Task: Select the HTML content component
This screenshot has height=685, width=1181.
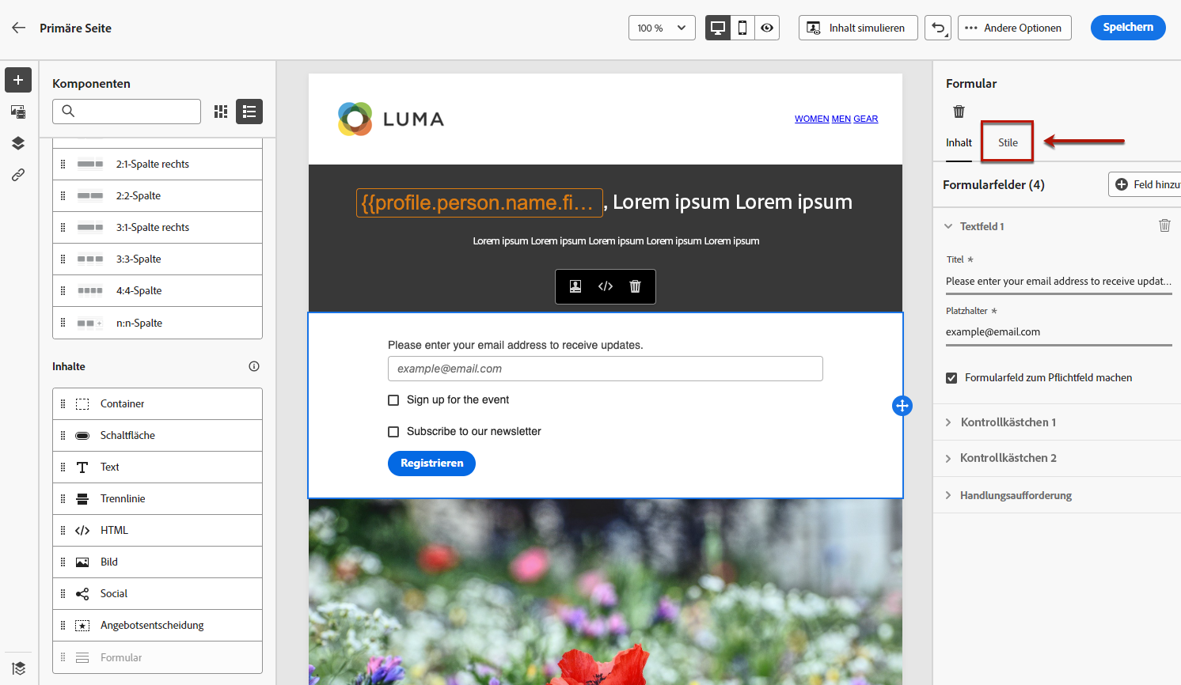Action: point(158,531)
